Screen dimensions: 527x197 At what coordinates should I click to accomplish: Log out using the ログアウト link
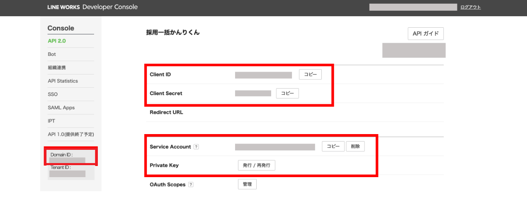(471, 7)
